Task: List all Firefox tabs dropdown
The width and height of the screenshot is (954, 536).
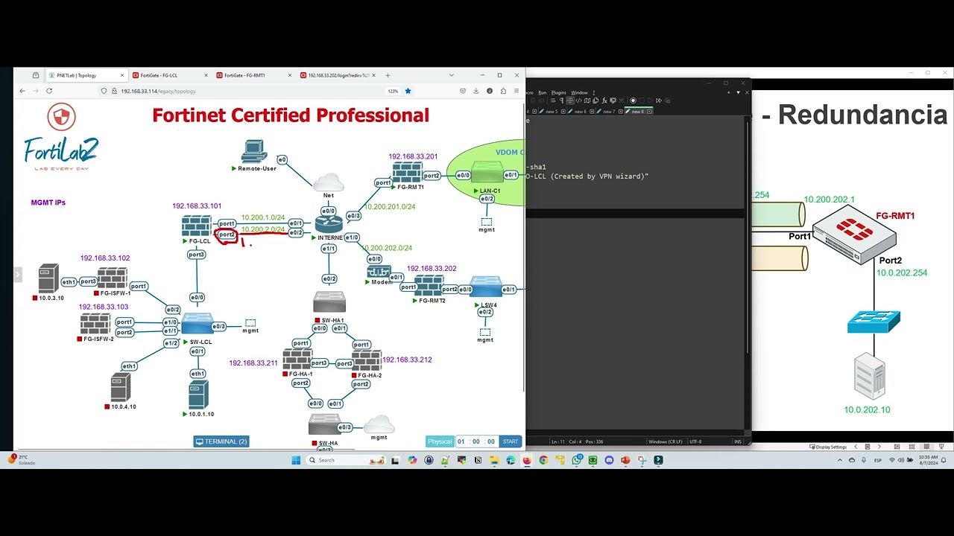Action: coord(452,75)
